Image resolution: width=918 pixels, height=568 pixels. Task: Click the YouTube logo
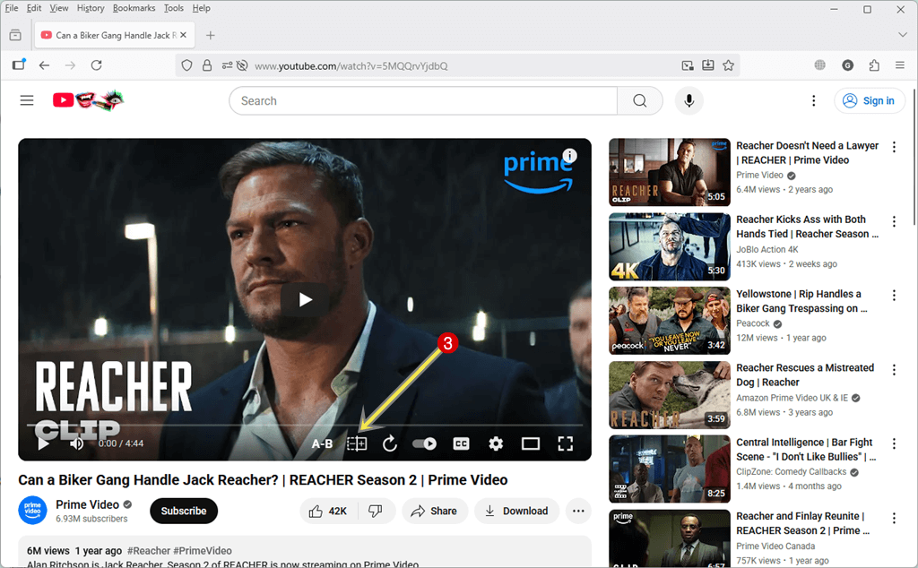point(88,100)
